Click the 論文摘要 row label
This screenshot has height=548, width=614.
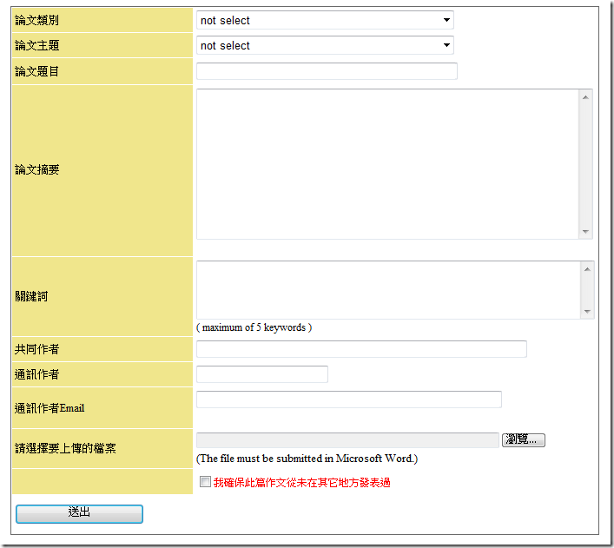(37, 170)
